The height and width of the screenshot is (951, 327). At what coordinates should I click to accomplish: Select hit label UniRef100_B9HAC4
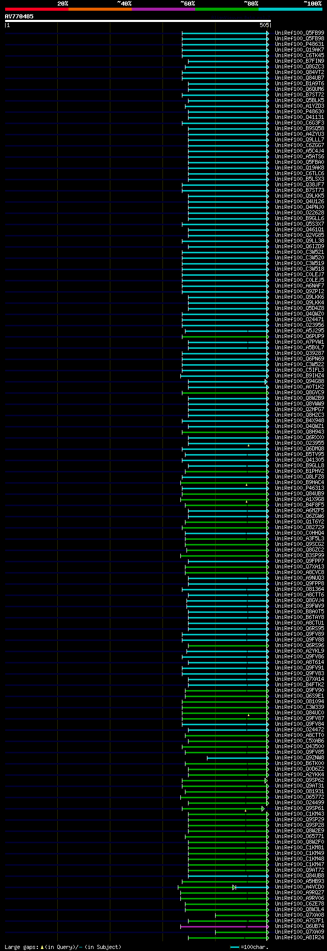[x=299, y=482]
